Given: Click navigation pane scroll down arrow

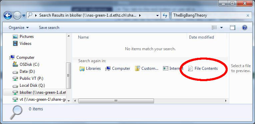Looking at the screenshot, I should tap(69, 101).
